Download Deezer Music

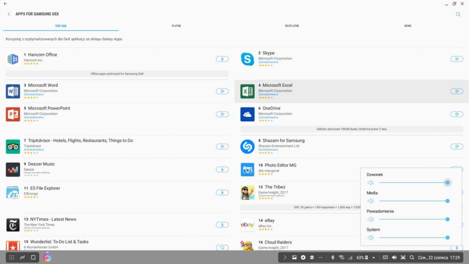click(x=222, y=170)
